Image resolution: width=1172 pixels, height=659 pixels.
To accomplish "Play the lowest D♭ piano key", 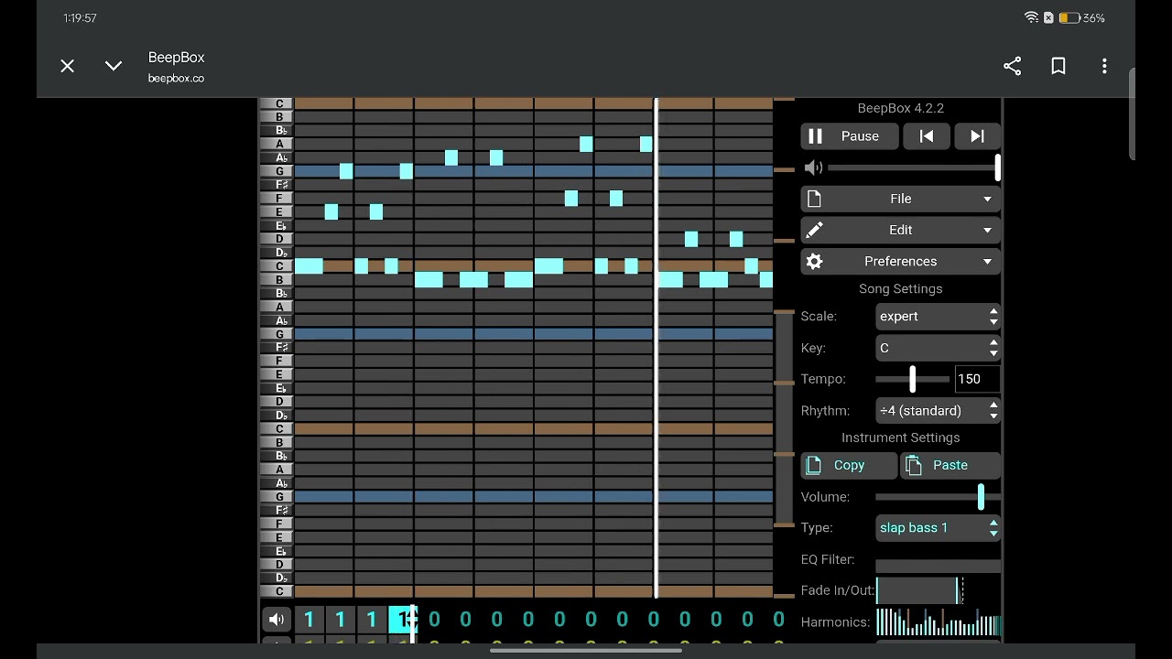I will 277,578.
